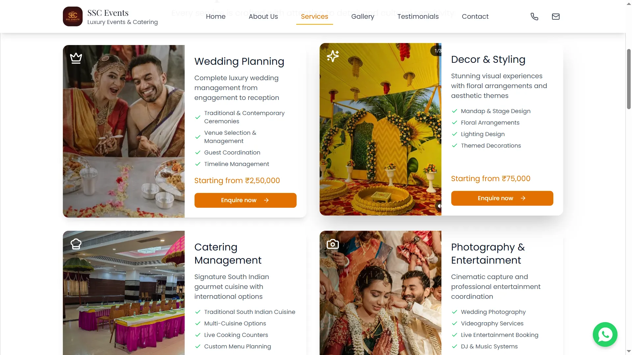Click 'Videography Services' feature text
Viewport: 632px width, 355px height.
[492, 323]
